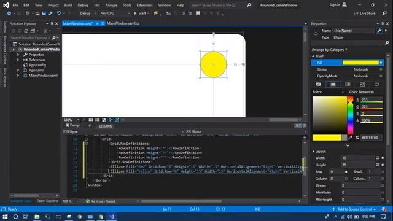The width and height of the screenshot is (393, 221).
Task: Click the rainbow hue slider
Action: (350, 116)
